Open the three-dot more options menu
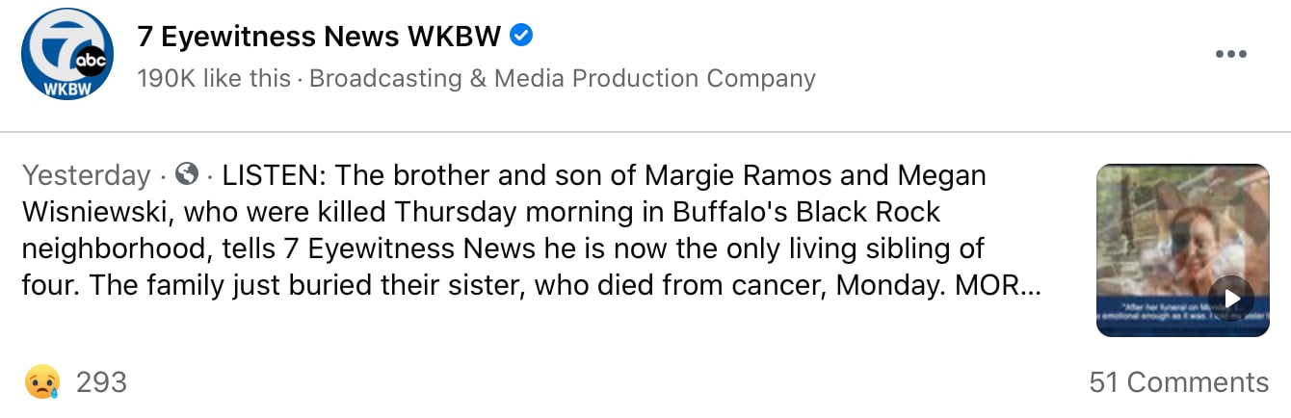The width and height of the screenshot is (1291, 418). (1231, 54)
